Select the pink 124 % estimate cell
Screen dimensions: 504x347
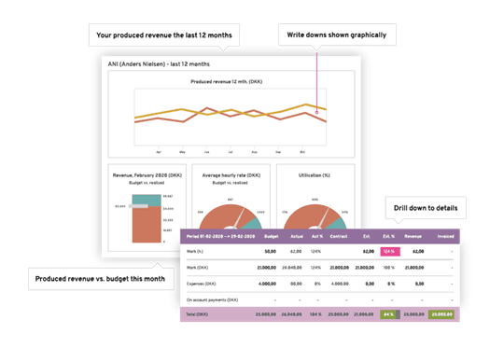390,251
